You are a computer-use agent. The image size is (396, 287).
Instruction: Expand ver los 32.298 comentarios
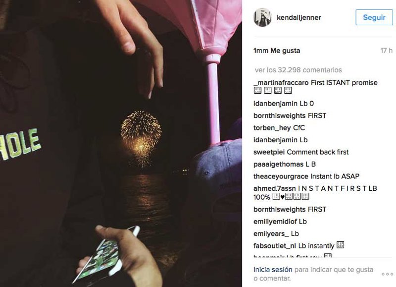298,70
